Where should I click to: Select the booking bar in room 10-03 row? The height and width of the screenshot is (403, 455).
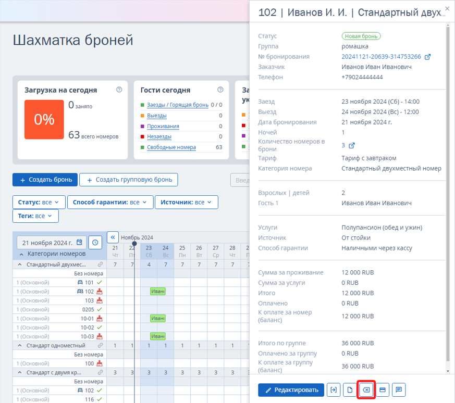pyautogui.click(x=158, y=336)
